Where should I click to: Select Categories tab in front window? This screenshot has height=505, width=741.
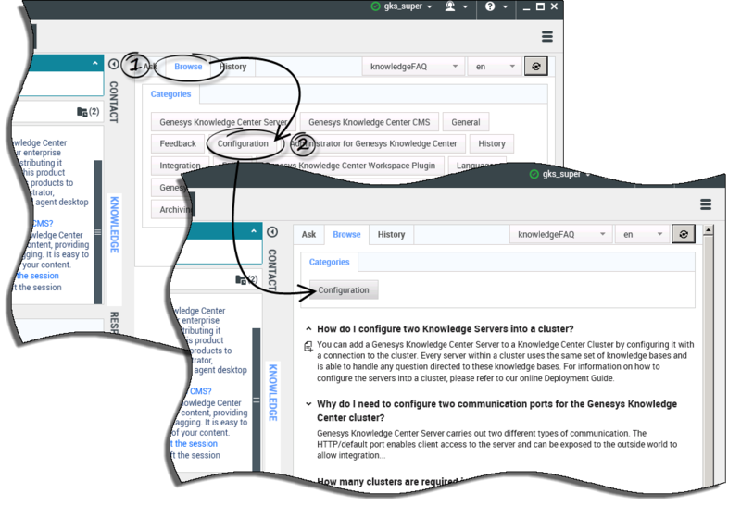point(330,262)
